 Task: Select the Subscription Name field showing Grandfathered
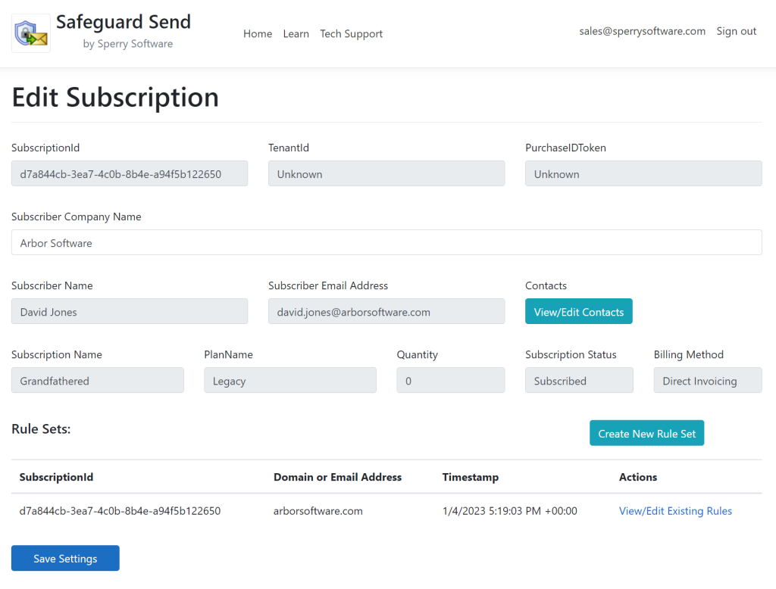click(97, 380)
